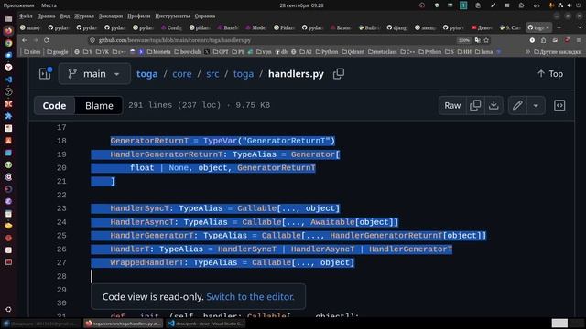Go forward in browser history
This screenshot has height=329, width=586.
tap(36, 40)
